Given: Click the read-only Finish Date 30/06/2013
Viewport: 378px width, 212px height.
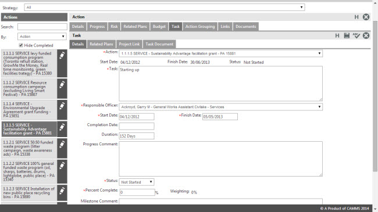Looking at the screenshot, I should point(200,62).
